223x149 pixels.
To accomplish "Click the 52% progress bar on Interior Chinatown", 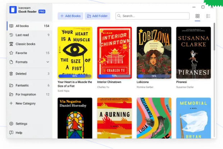I will click(114, 76).
